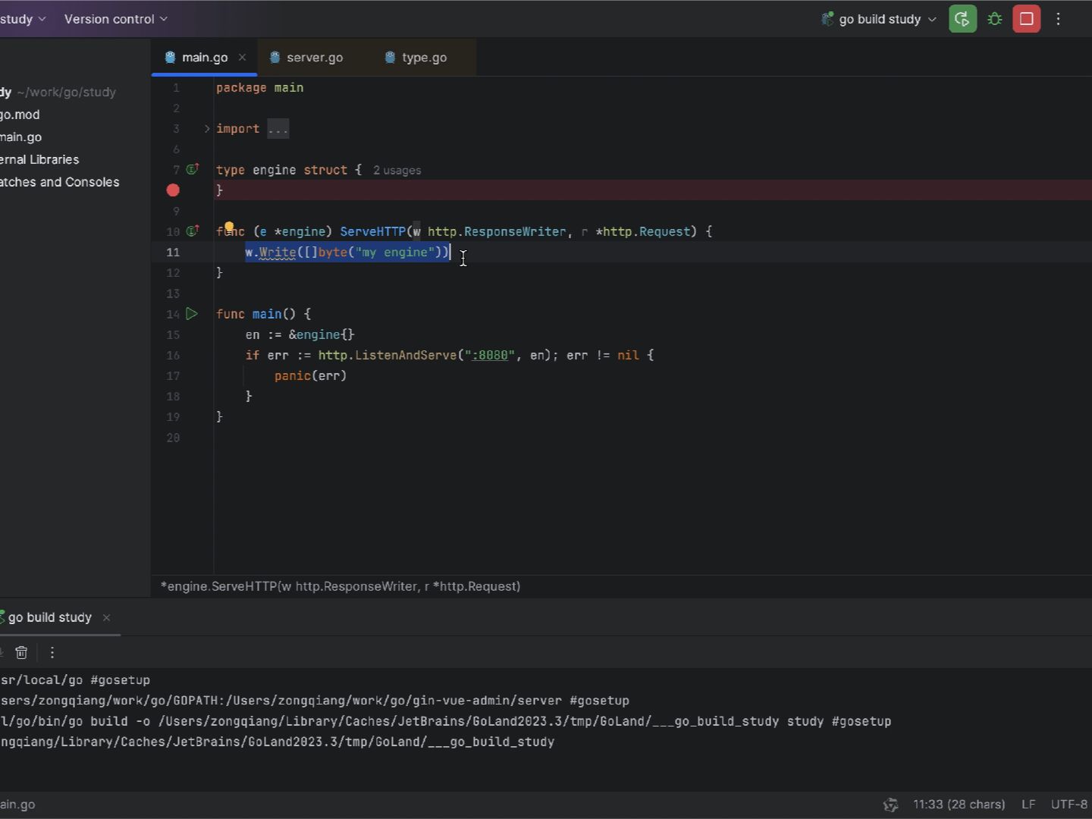Open the run console's three-dot options menu
Screen dimensions: 1092x819
pos(52,652)
